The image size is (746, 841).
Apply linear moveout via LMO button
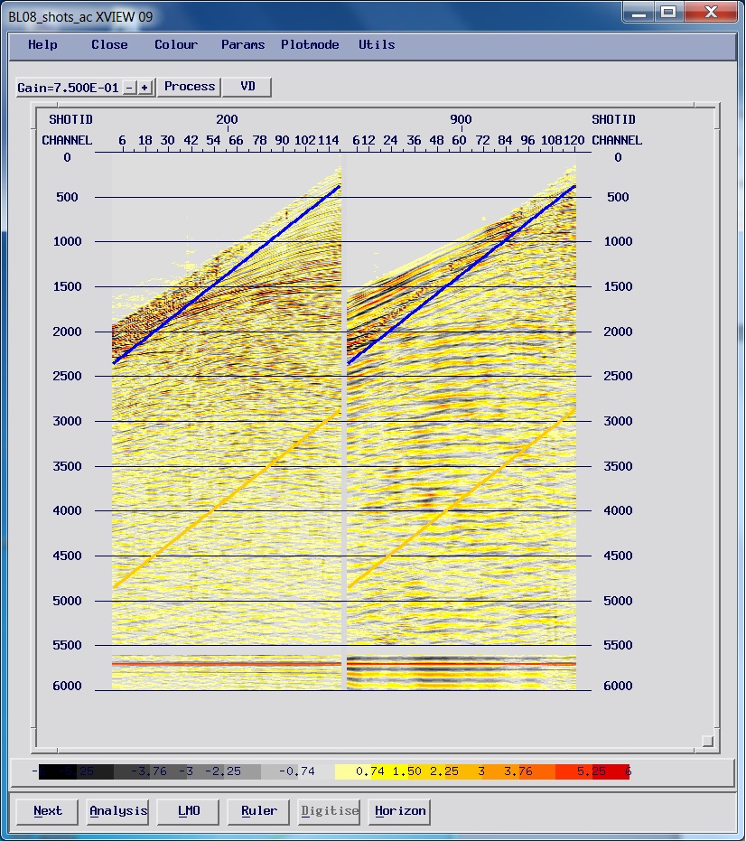[187, 811]
